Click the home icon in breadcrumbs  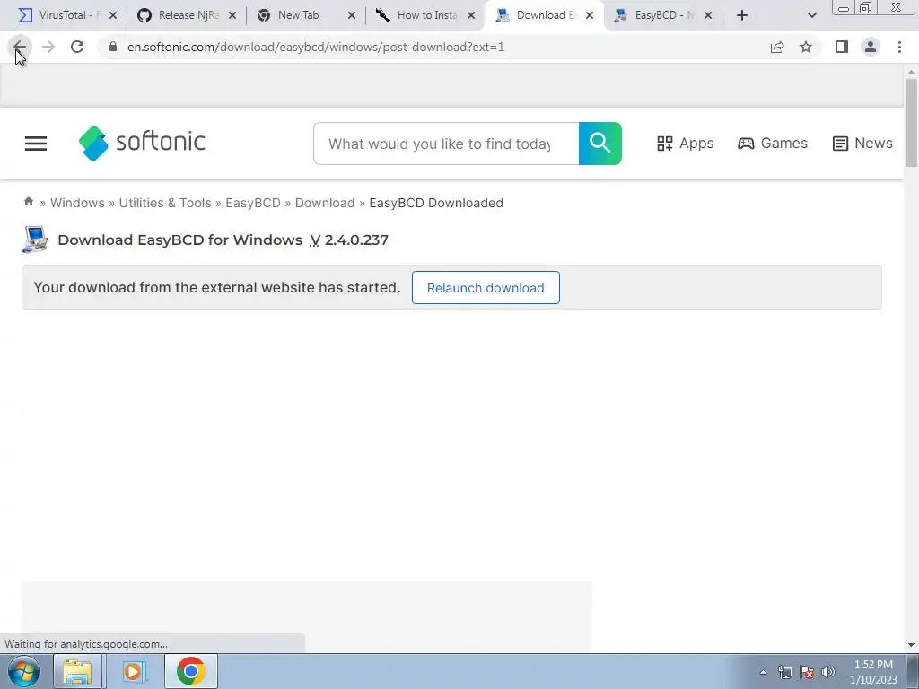tap(28, 202)
